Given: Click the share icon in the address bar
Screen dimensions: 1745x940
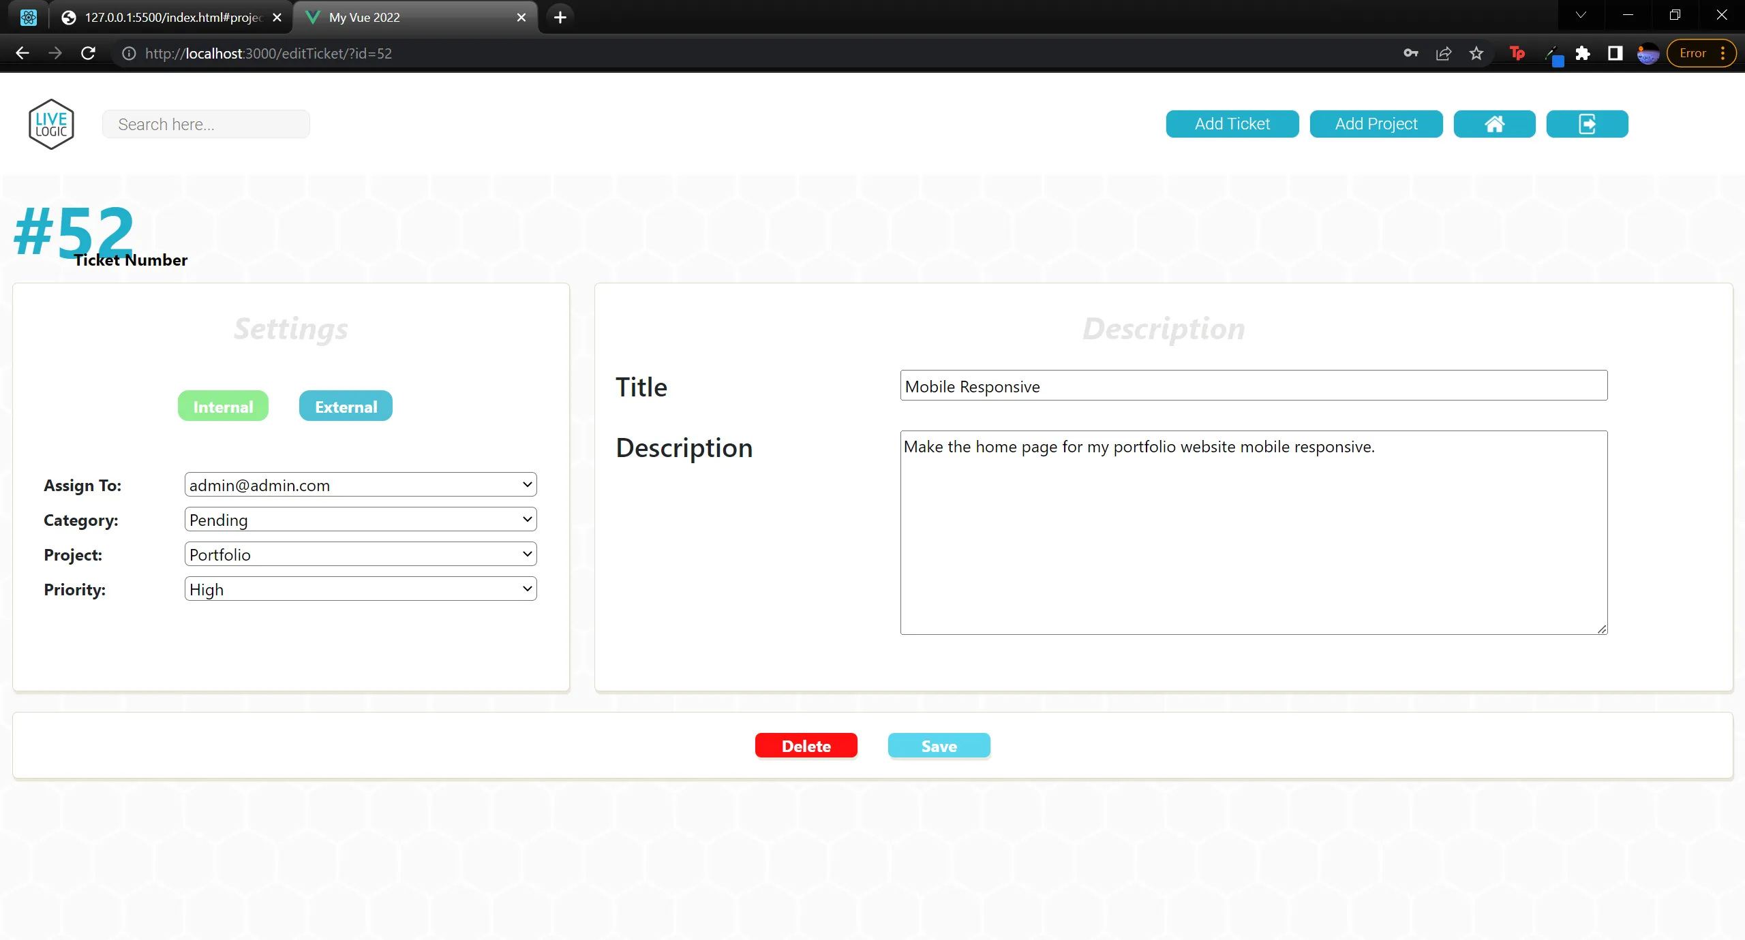Looking at the screenshot, I should 1444,53.
